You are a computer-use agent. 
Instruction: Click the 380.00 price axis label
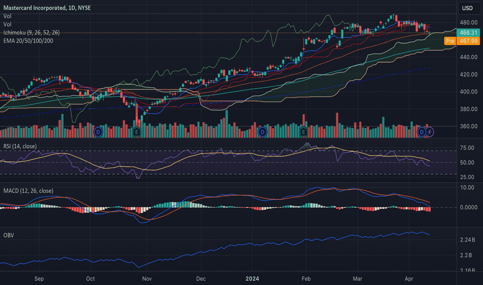(x=468, y=109)
